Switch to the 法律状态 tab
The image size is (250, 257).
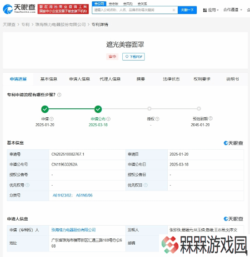(171, 79)
